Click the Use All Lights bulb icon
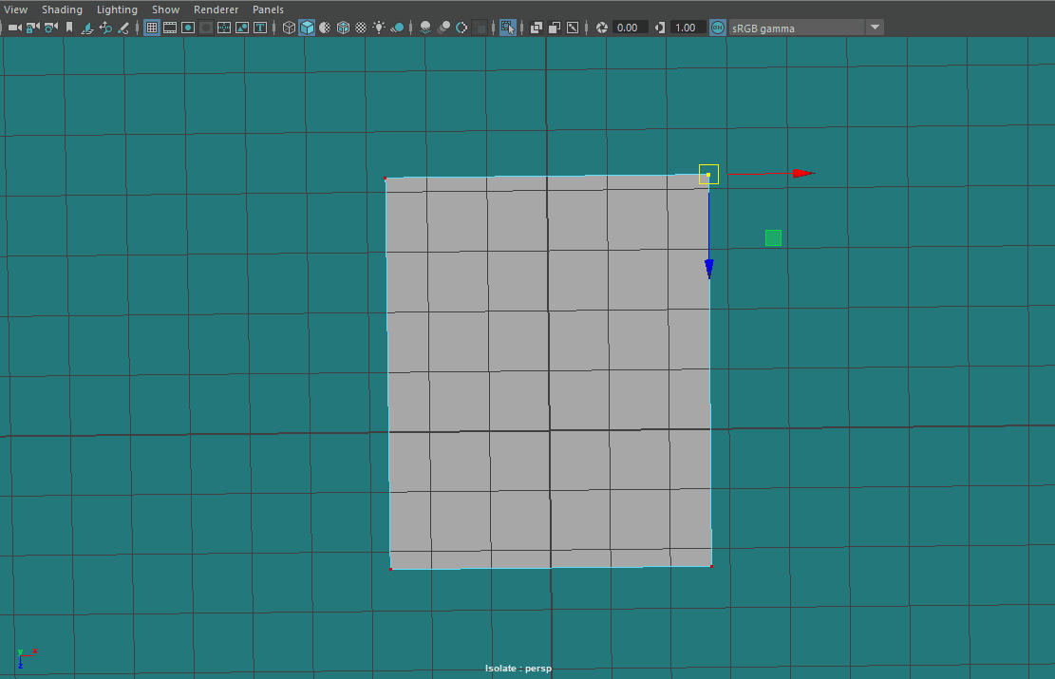This screenshot has width=1055, height=679. pyautogui.click(x=379, y=28)
